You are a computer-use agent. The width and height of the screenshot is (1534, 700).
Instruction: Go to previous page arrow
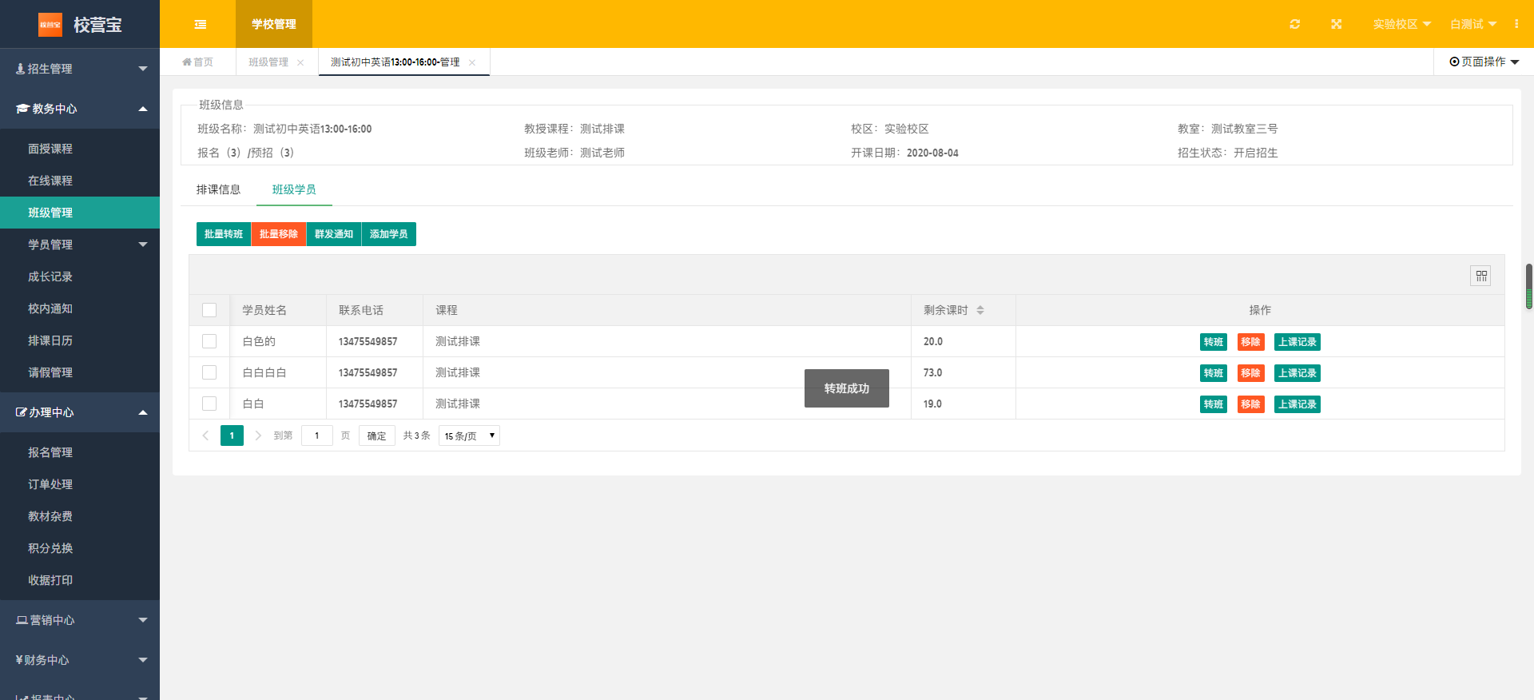pos(205,436)
